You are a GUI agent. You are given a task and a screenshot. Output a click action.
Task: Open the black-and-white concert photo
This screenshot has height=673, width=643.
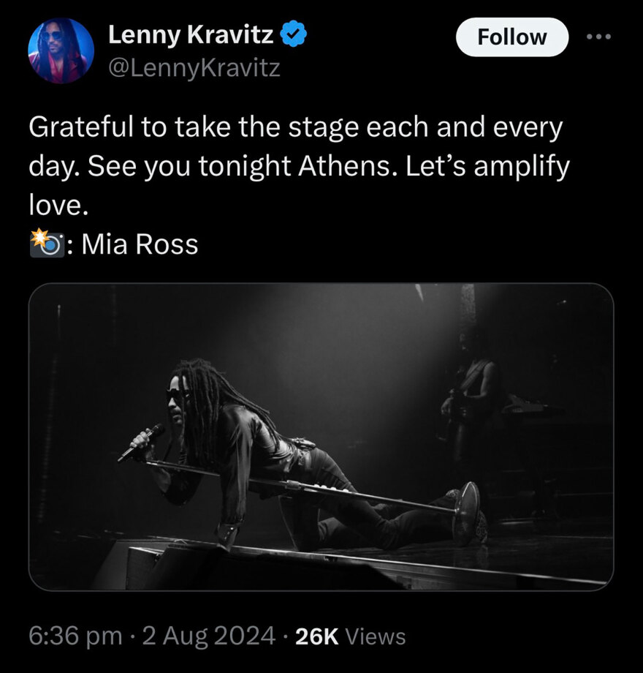tap(321, 436)
